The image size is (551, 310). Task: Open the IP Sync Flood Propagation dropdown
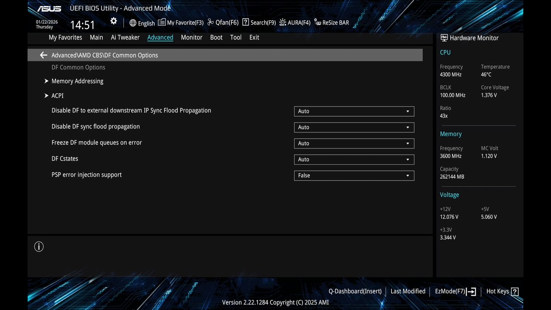point(354,111)
